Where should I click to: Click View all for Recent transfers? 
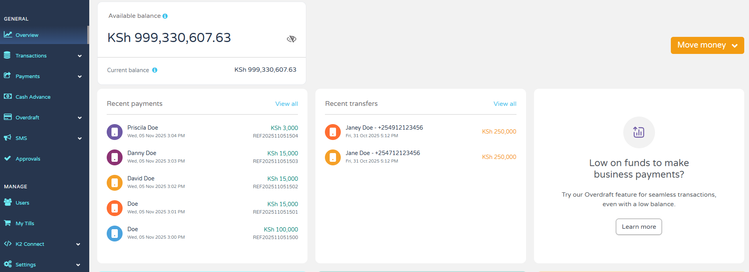point(505,104)
